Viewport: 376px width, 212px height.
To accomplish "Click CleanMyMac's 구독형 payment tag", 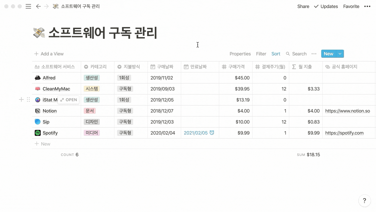I will click(x=125, y=89).
